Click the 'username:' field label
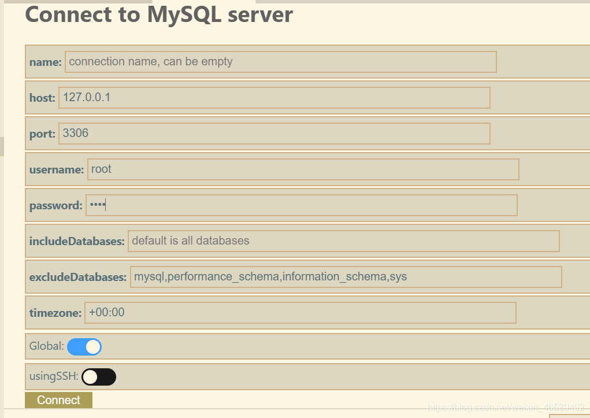The height and width of the screenshot is (418, 590). 57,170
